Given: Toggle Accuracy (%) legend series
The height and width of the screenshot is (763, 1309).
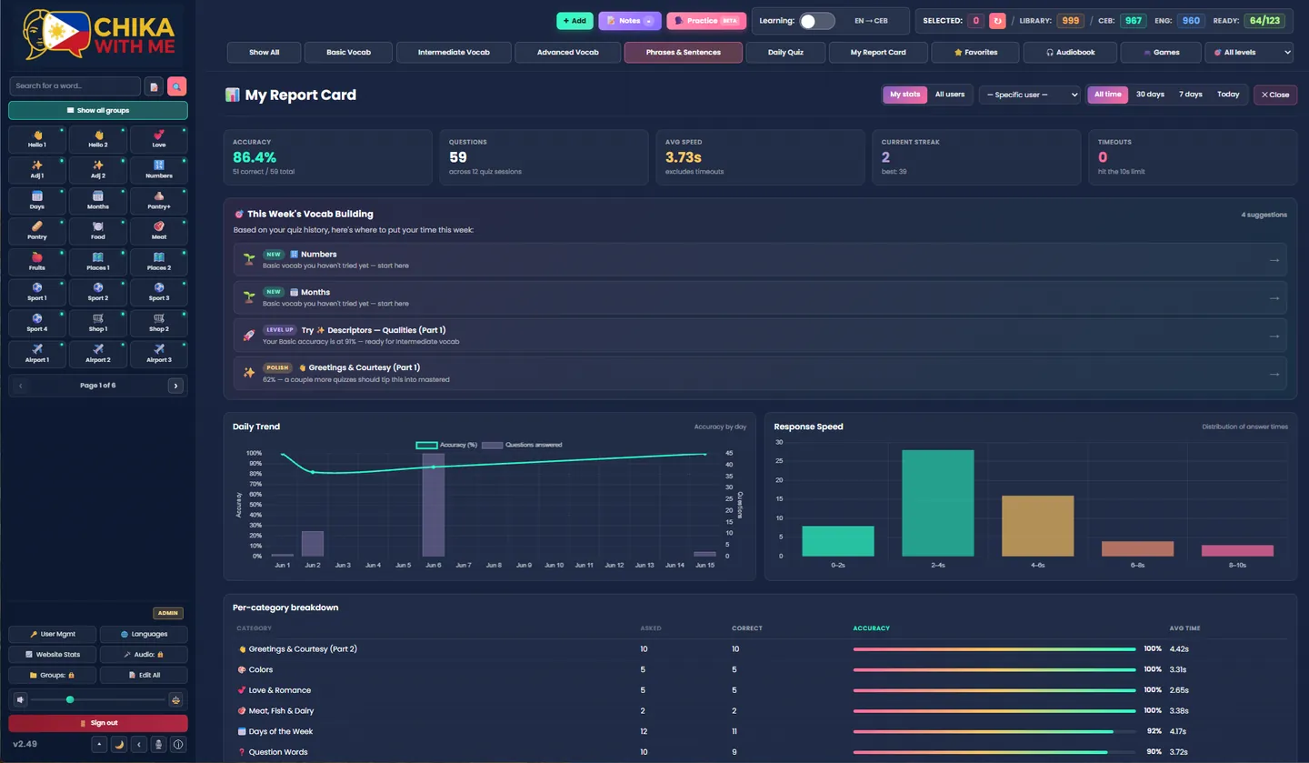Looking at the screenshot, I should pos(446,445).
